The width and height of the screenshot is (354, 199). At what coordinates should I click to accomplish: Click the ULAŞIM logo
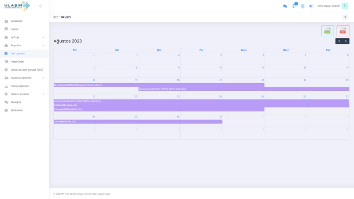point(17,6)
